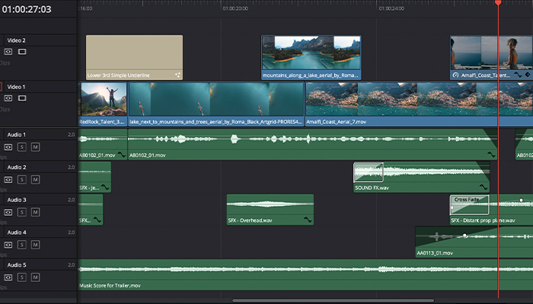Click the 2.0 channel format on Audio 5

pos(71,265)
